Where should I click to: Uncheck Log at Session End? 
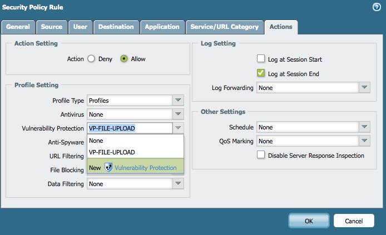(261, 73)
